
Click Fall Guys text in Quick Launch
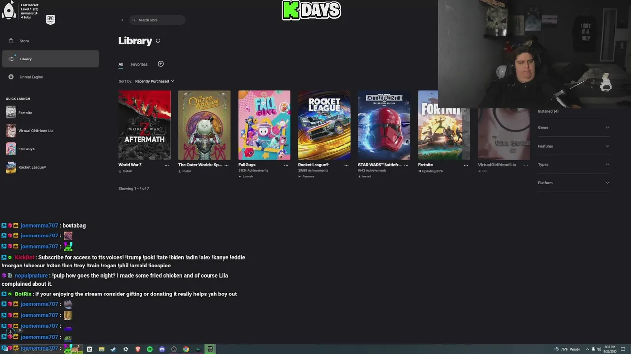pos(26,149)
